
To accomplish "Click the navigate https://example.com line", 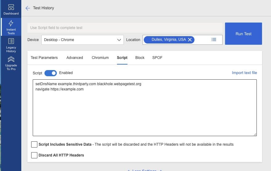I will pos(60,89).
